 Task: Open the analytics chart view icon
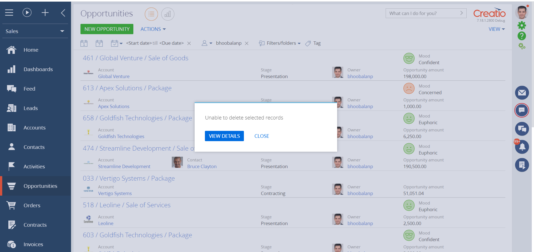click(x=168, y=14)
